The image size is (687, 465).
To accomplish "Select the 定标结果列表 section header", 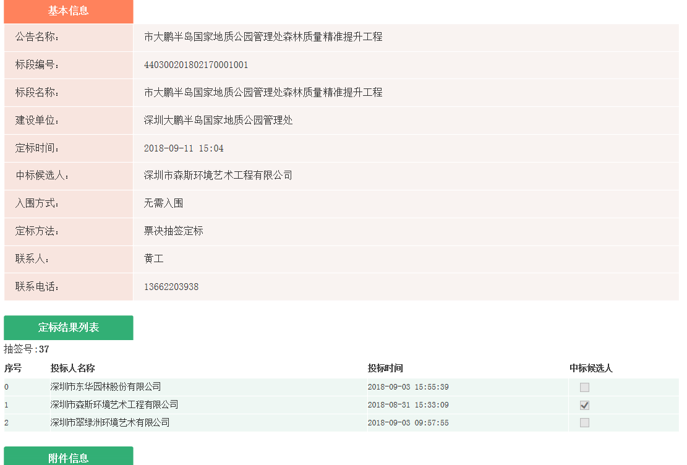I will [x=69, y=328].
